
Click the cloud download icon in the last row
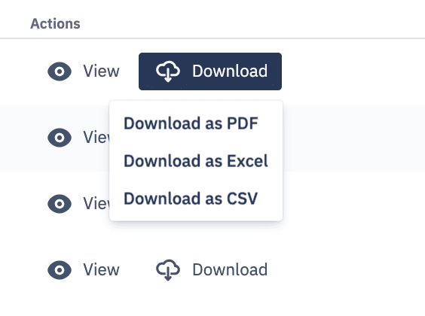168,270
